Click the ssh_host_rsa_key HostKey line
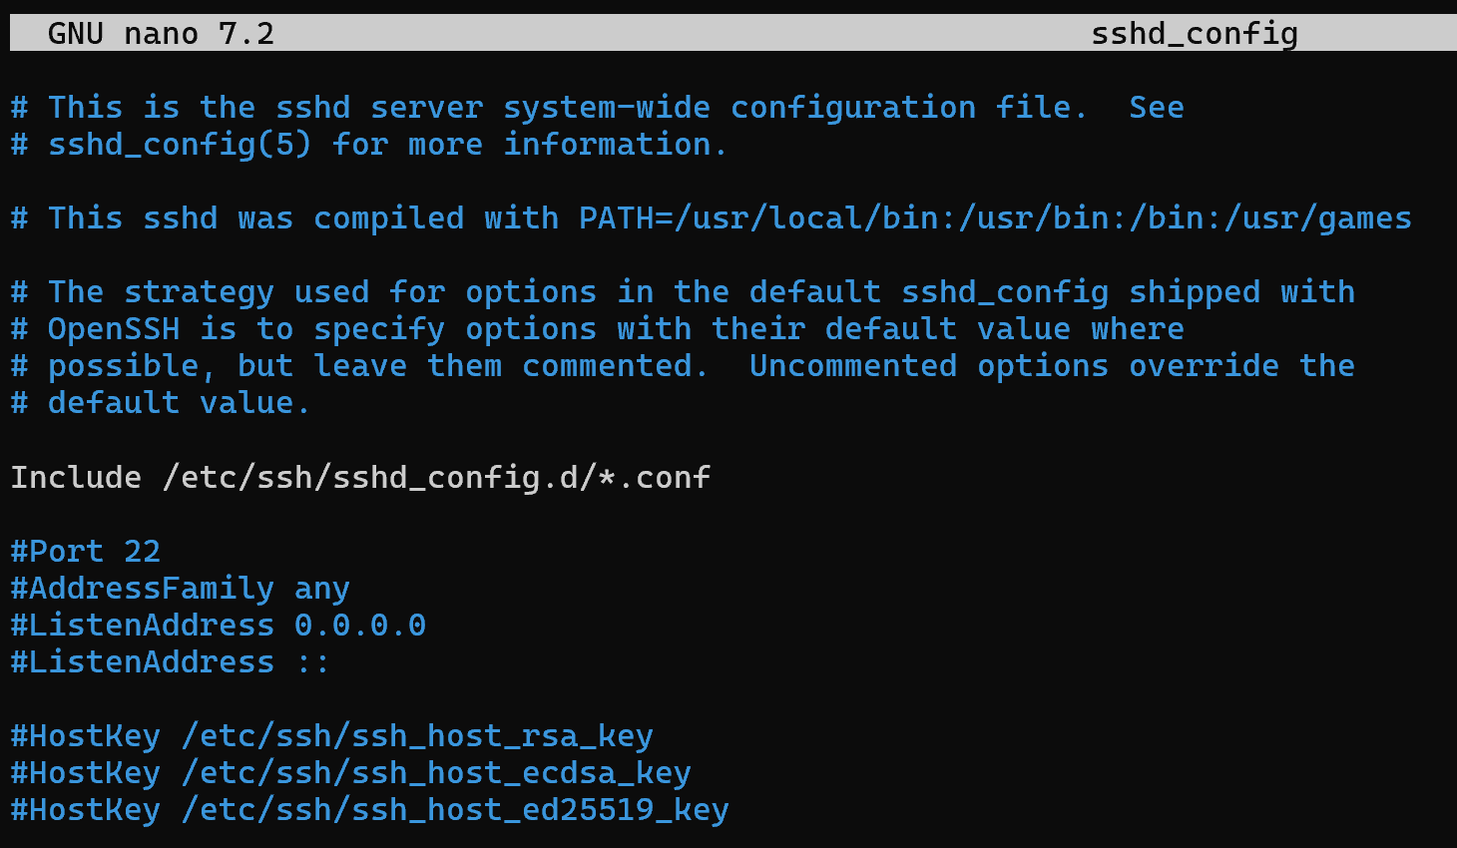The image size is (1457, 848). click(x=331, y=736)
